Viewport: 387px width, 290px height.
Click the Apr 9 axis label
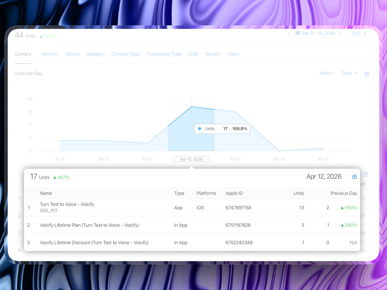60,159
